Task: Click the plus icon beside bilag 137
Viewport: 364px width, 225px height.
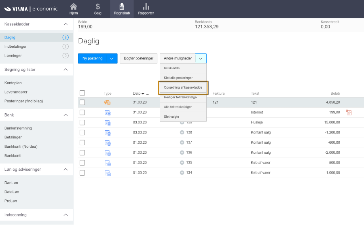Action: tap(182, 142)
